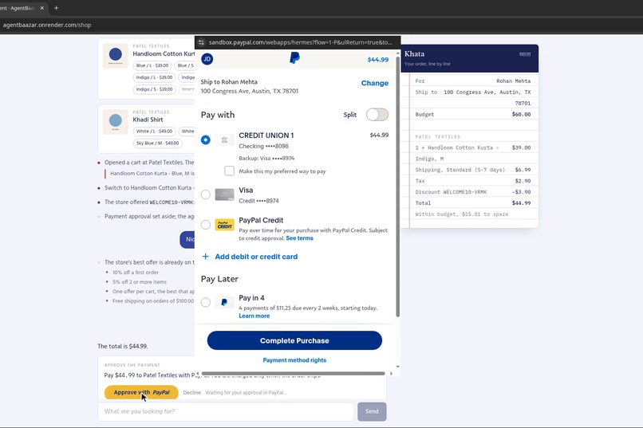Click Budget $60.00 row in Khata
Viewport: 643px width, 428px height.
473,115
